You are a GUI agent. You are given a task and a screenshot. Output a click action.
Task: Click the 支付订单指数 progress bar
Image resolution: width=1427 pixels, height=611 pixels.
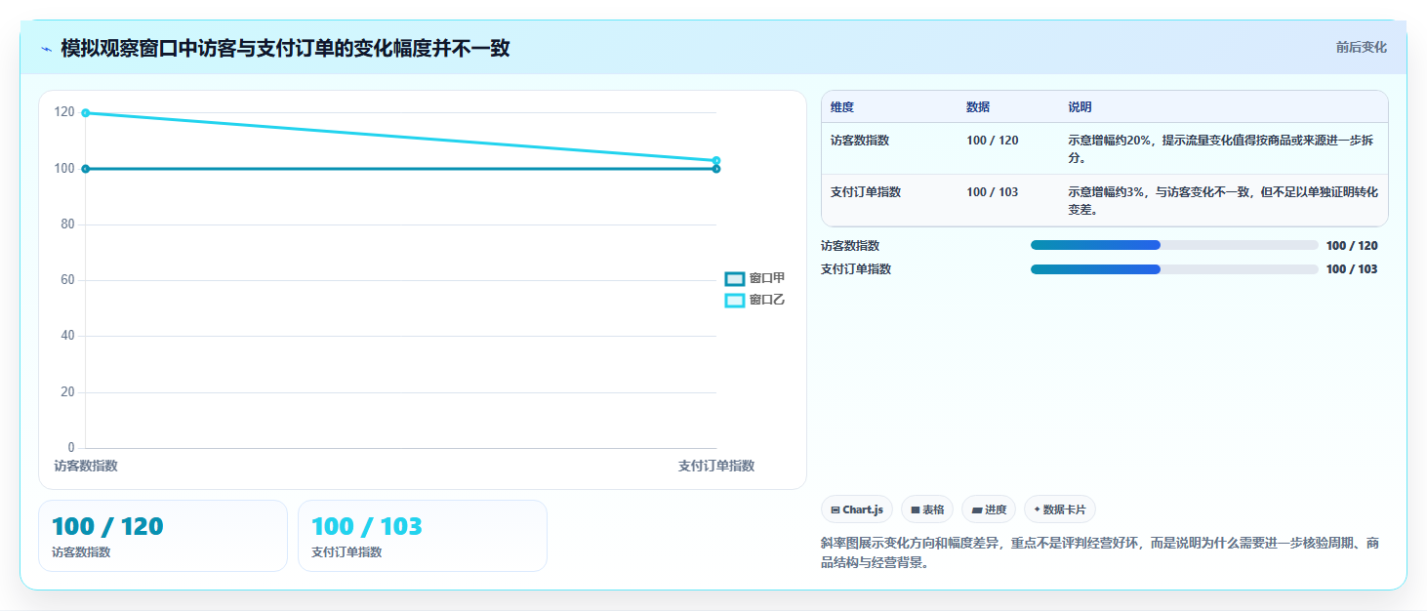pos(1174,269)
